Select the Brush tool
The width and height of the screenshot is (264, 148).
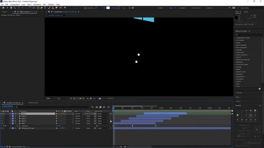point(49,8)
